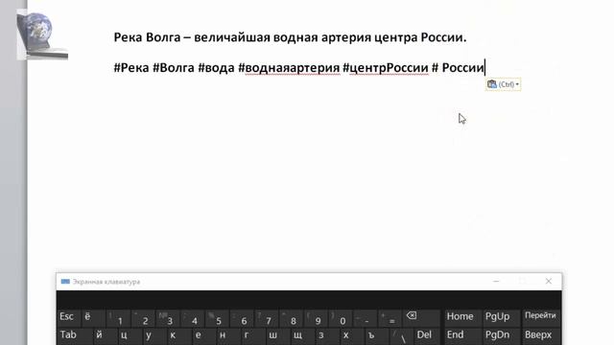This screenshot has width=614, height=345.
Task: Tap the 3 key with № symbol
Action: pyautogui.click(x=168, y=318)
